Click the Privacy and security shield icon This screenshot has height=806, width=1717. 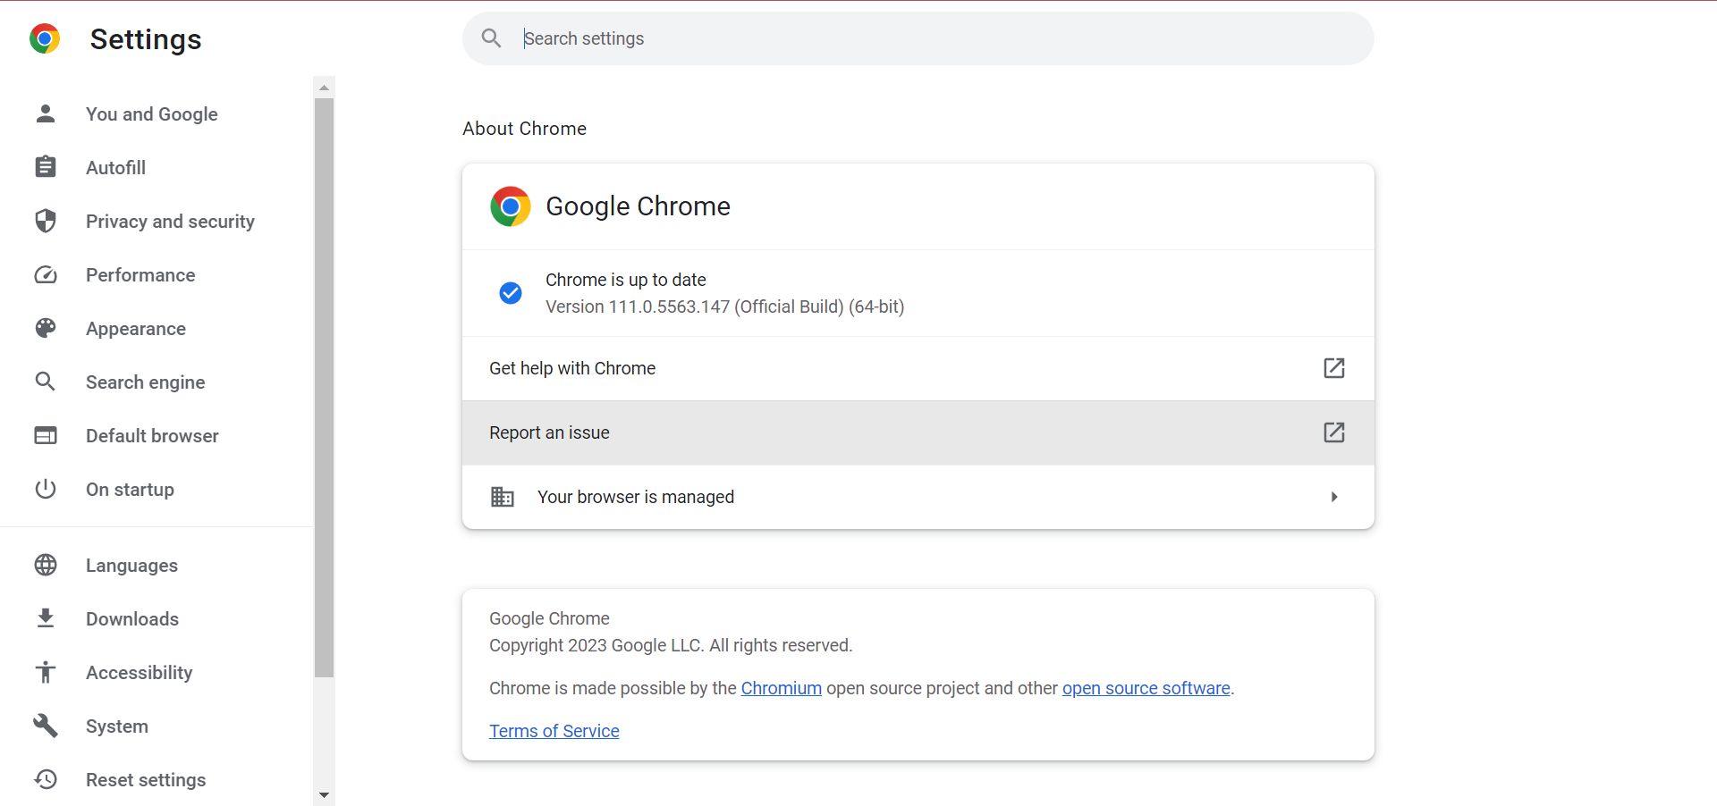[46, 221]
